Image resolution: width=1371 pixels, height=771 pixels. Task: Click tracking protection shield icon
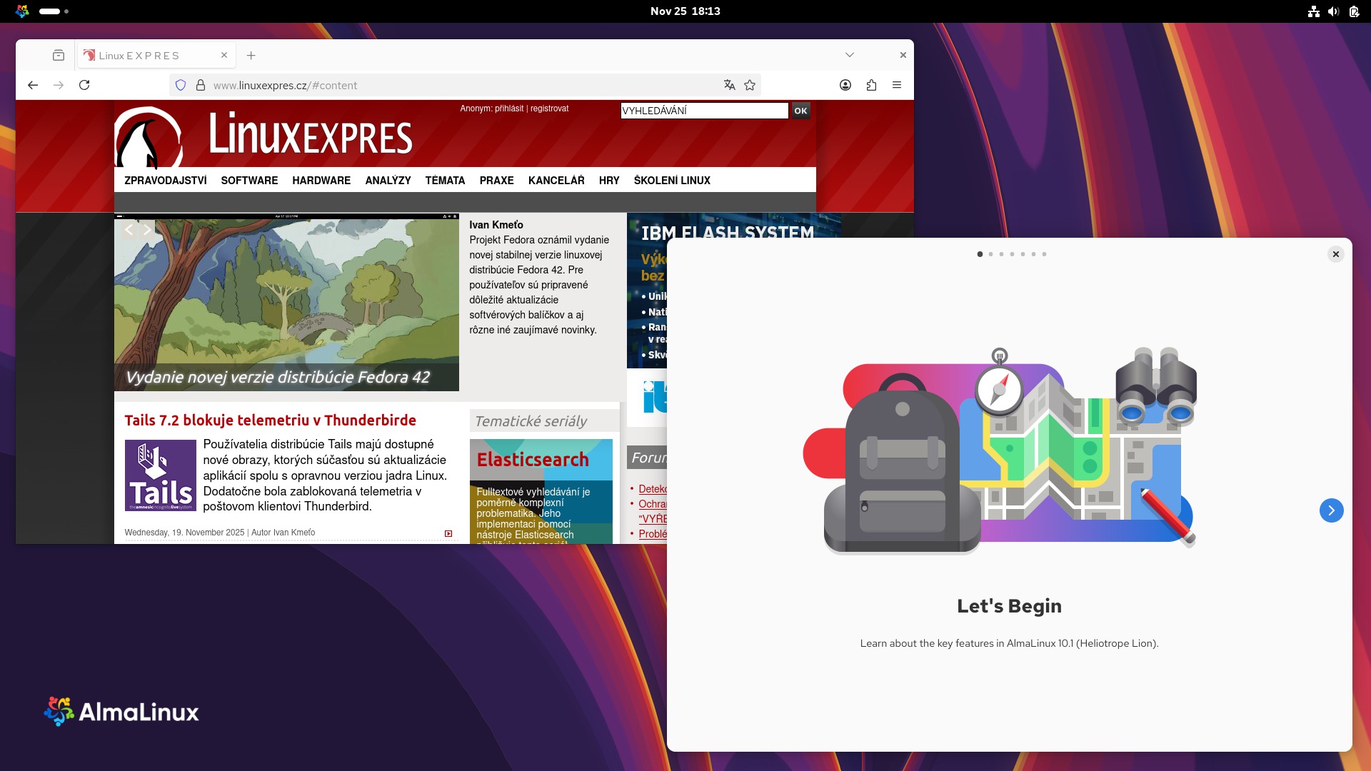coord(181,85)
